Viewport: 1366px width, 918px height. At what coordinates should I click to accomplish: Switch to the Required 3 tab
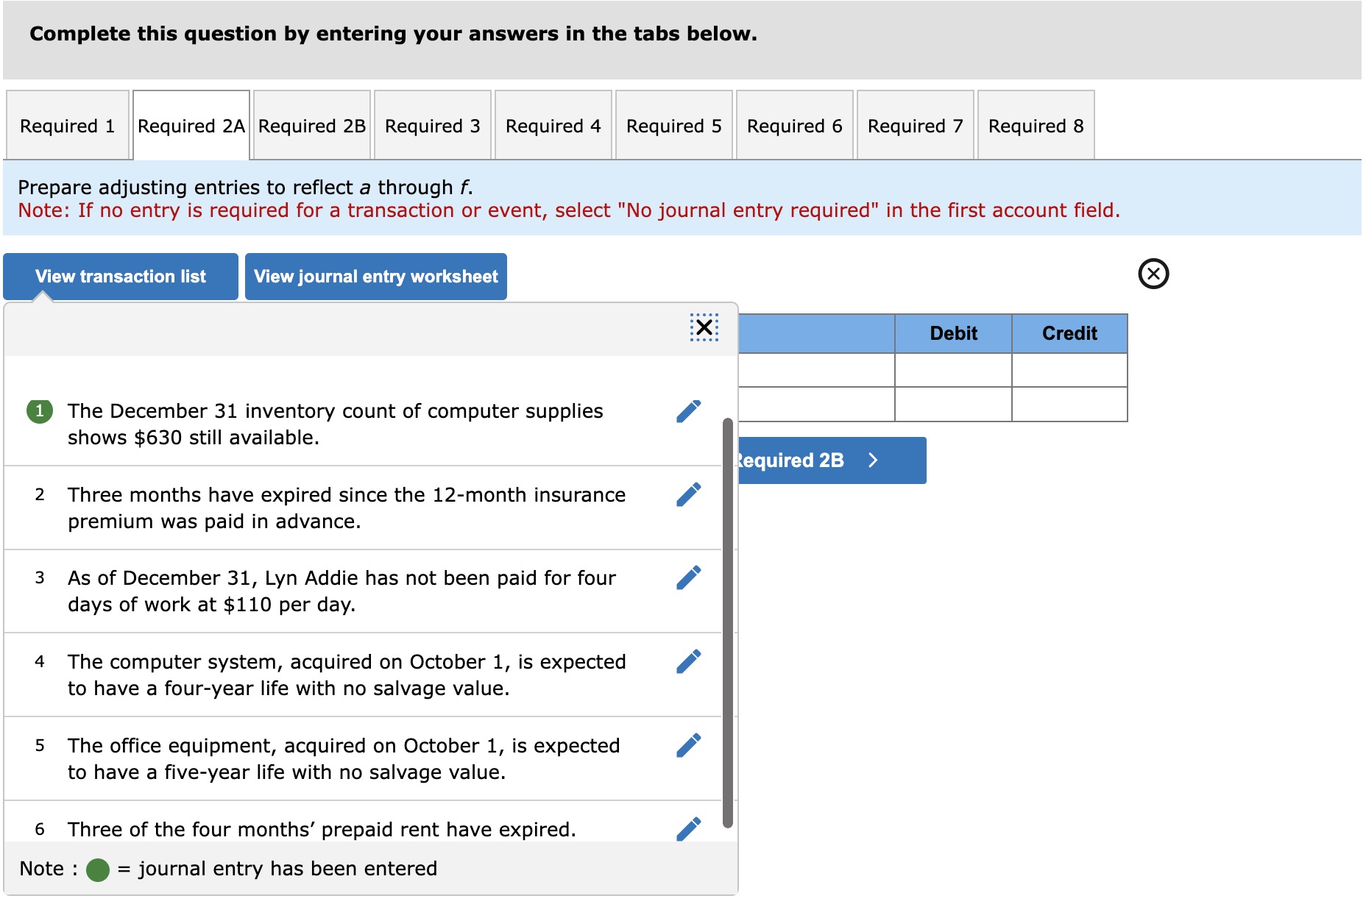(x=431, y=125)
